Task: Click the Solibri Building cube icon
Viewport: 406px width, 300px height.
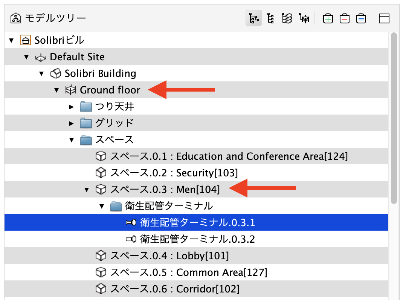Action: pyautogui.click(x=56, y=73)
